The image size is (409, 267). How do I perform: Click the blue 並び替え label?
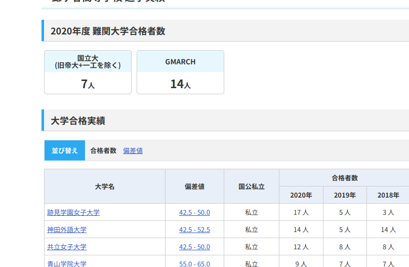click(x=65, y=150)
